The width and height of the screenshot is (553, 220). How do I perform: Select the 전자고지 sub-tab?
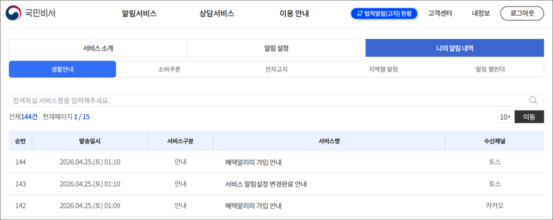pyautogui.click(x=276, y=70)
